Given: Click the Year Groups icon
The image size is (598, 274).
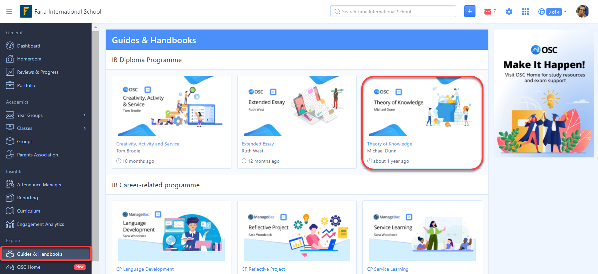Looking at the screenshot, I should click(10, 115).
